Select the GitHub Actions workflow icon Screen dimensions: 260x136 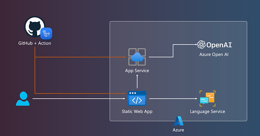coord(46,33)
